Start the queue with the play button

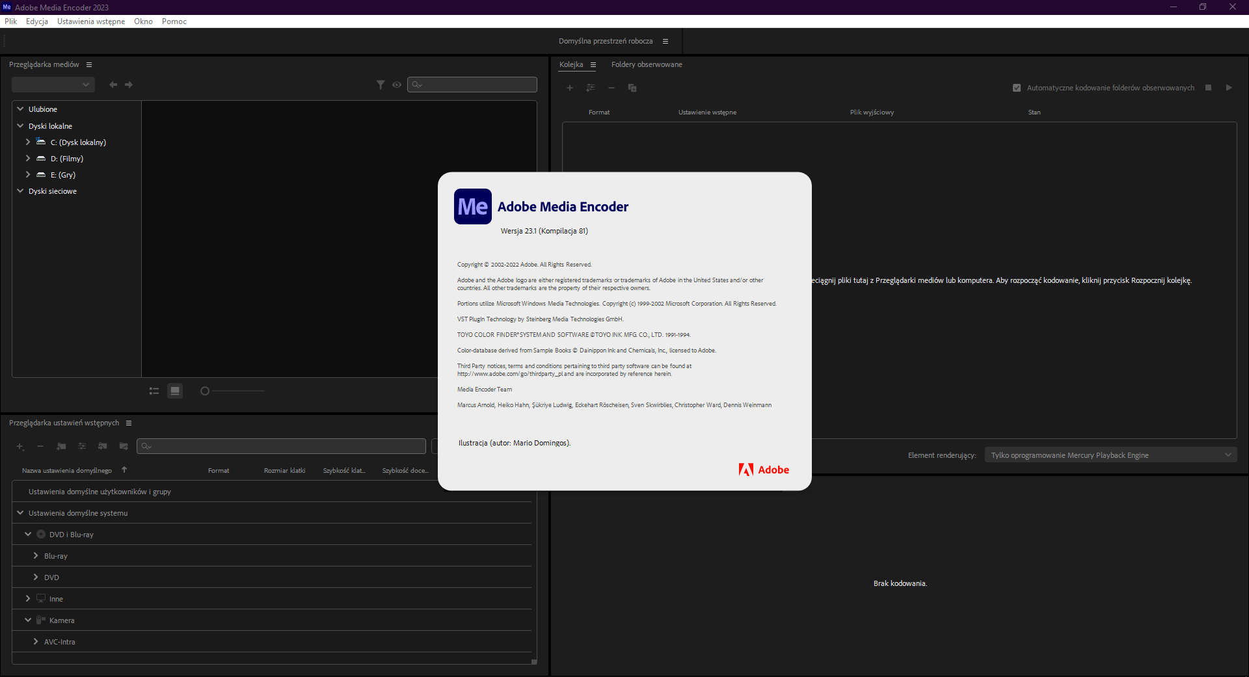click(1229, 87)
